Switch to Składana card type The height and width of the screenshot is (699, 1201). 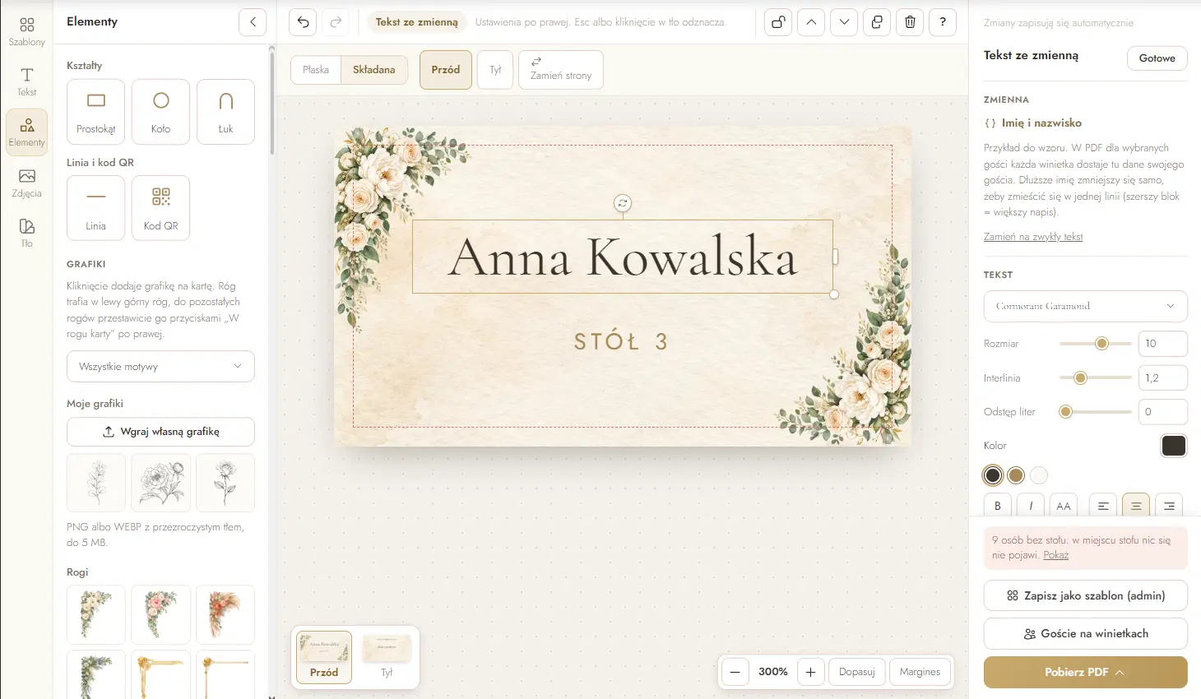point(374,70)
